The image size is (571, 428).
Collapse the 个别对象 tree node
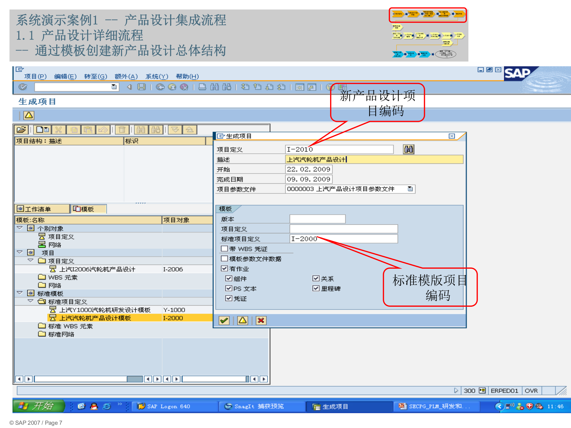tap(20, 228)
